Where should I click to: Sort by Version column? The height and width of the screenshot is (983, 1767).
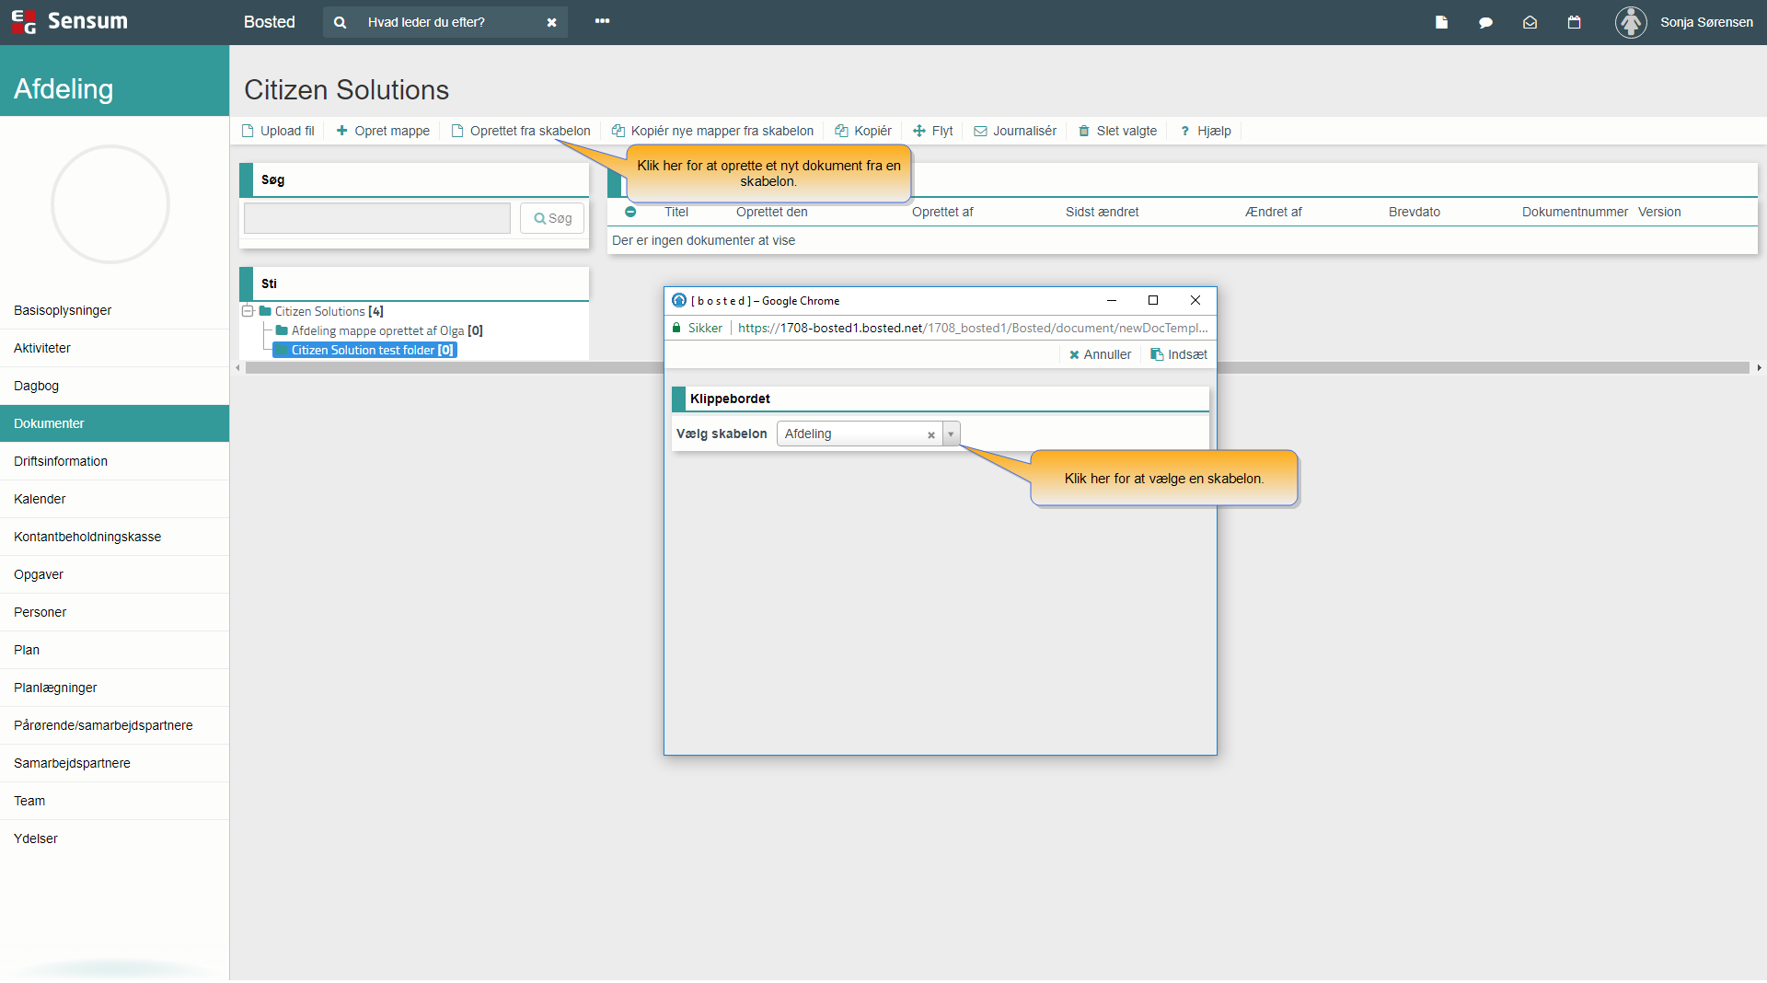pyautogui.click(x=1658, y=212)
